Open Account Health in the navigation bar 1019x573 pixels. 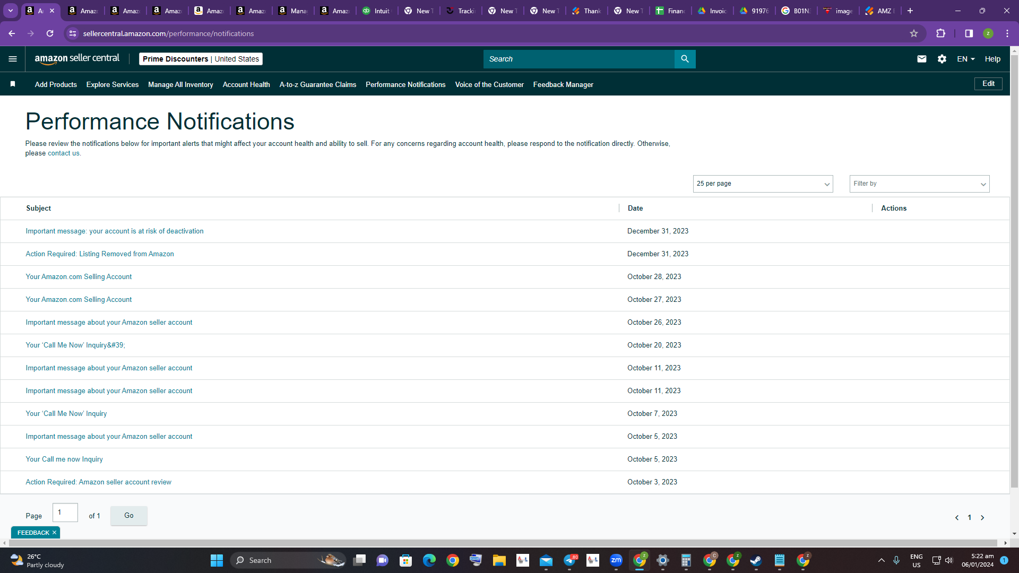tap(246, 84)
